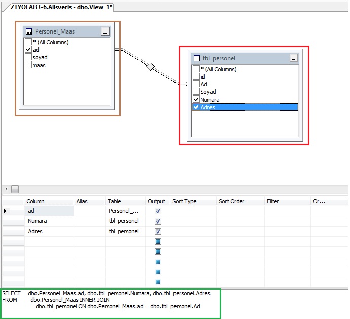Click the Alias cell for the ad row
The height and width of the screenshot is (319, 350).
click(x=90, y=211)
